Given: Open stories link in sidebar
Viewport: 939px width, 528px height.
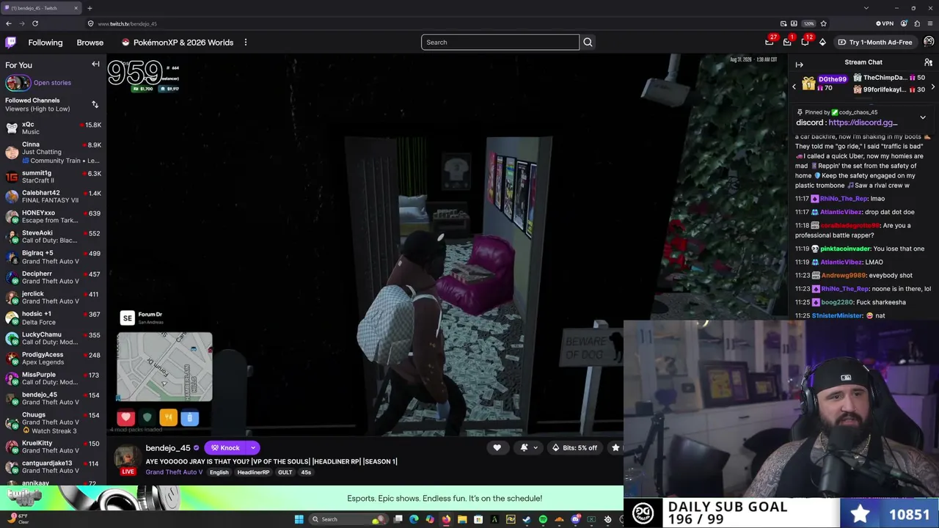Looking at the screenshot, I should [52, 83].
